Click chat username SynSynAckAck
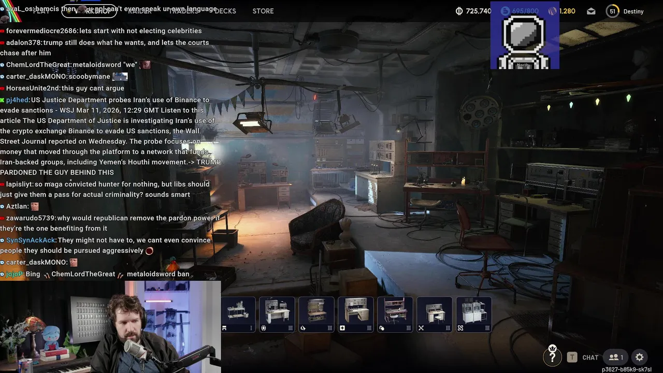 pos(31,240)
